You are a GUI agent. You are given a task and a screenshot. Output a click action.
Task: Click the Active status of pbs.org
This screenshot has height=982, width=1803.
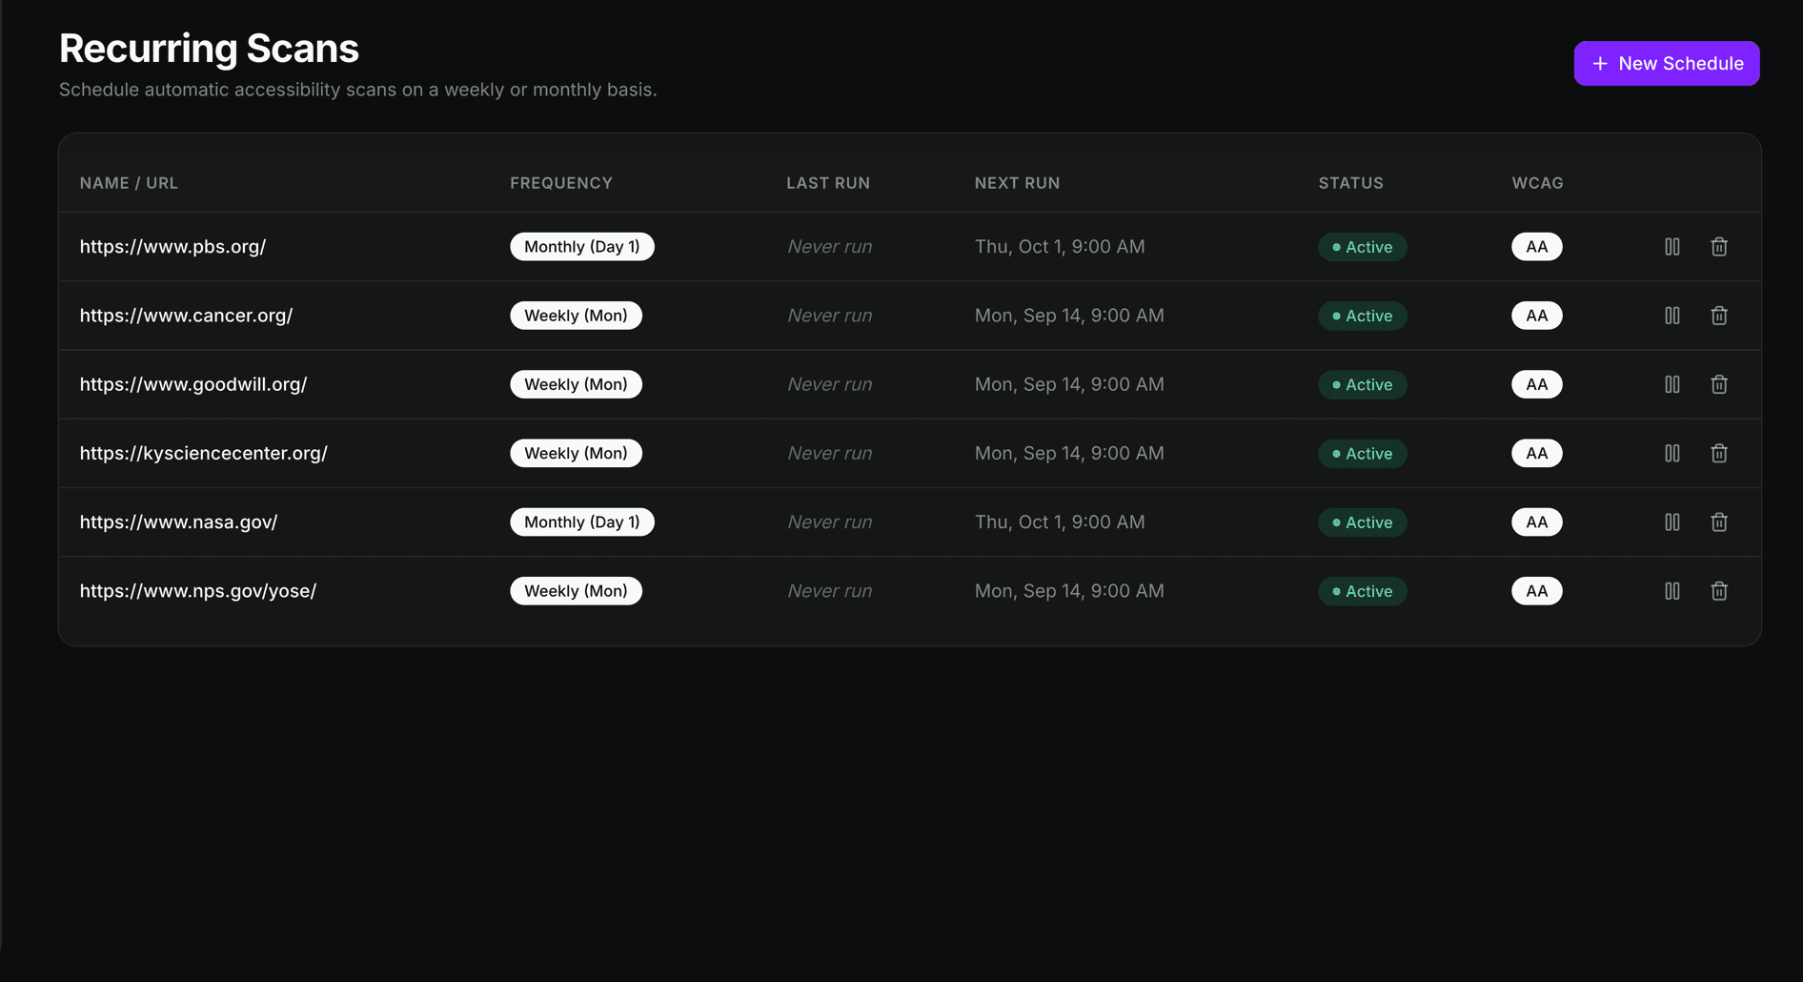pos(1363,247)
